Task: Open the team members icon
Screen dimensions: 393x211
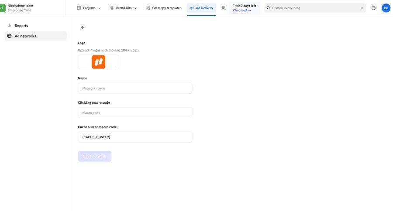Action: point(224,8)
